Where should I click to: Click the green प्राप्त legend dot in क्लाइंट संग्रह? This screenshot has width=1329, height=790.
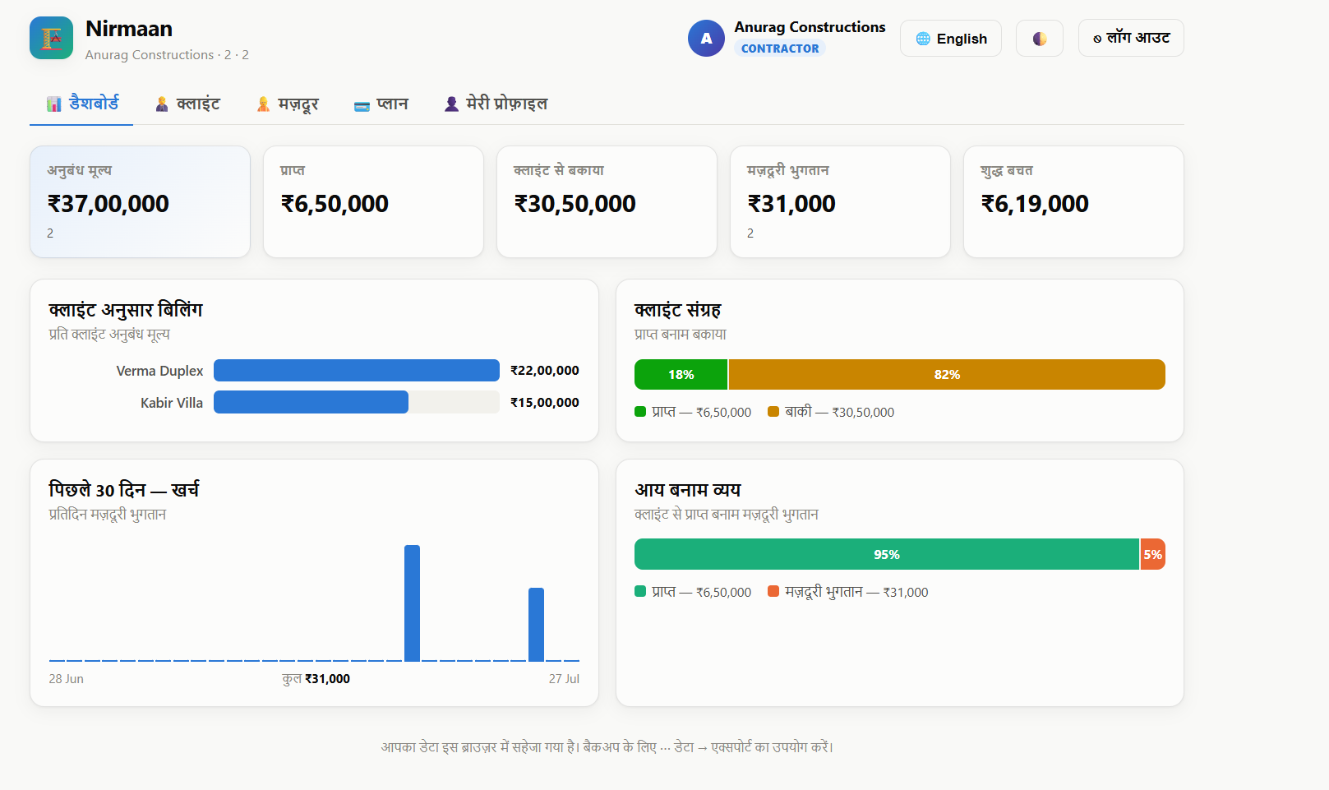tap(640, 411)
